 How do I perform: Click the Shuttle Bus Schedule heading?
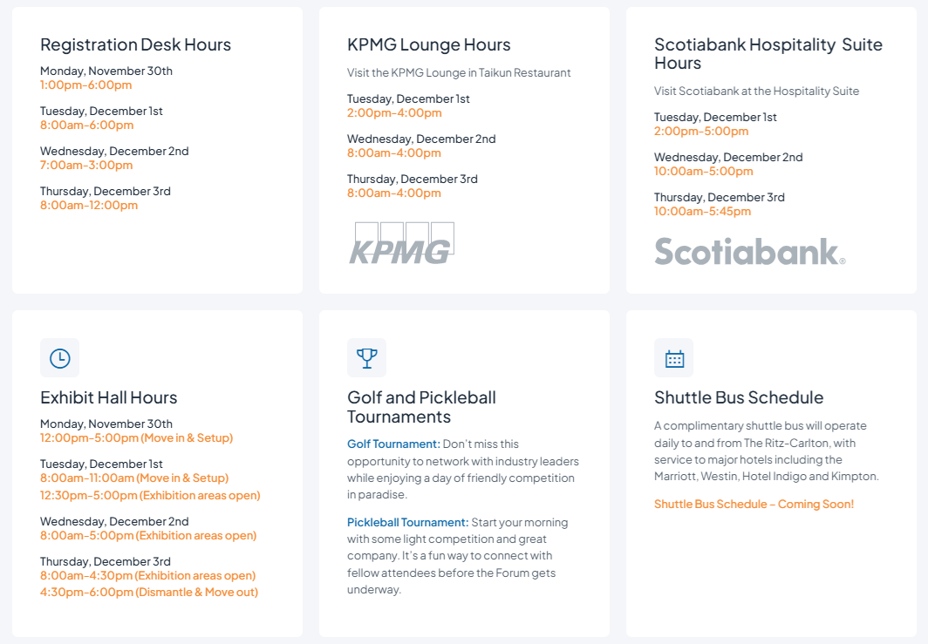[739, 398]
